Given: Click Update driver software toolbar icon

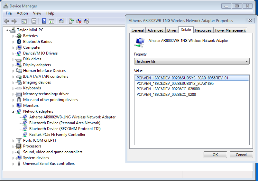Looking at the screenshot, I should click(71, 21).
